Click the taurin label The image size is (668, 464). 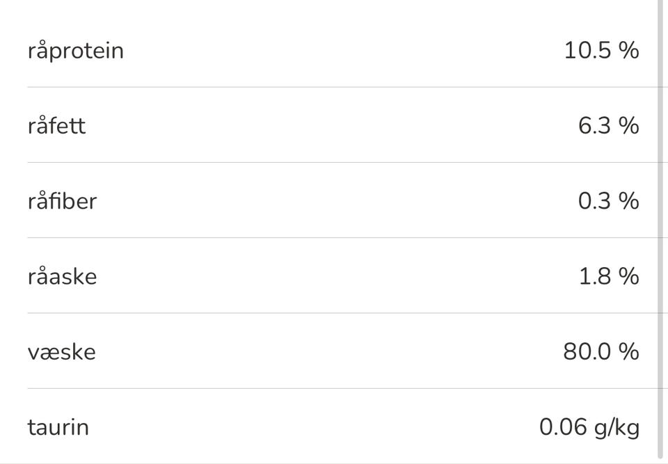pyautogui.click(x=58, y=426)
